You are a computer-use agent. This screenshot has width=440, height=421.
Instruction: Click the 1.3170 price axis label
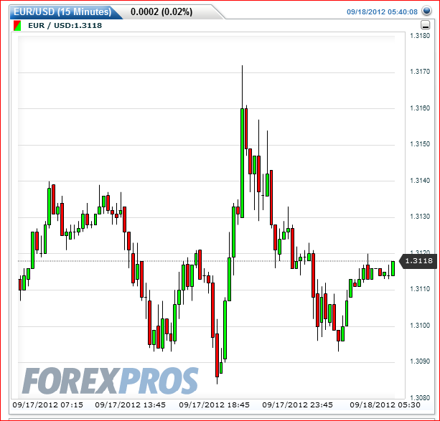420,72
